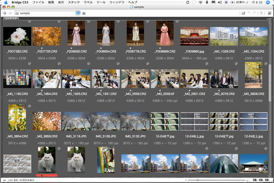Screen dimensions: 274x183
Task: Click the filename _MG_1028.CR2
Action: pyautogui.click(x=224, y=51)
